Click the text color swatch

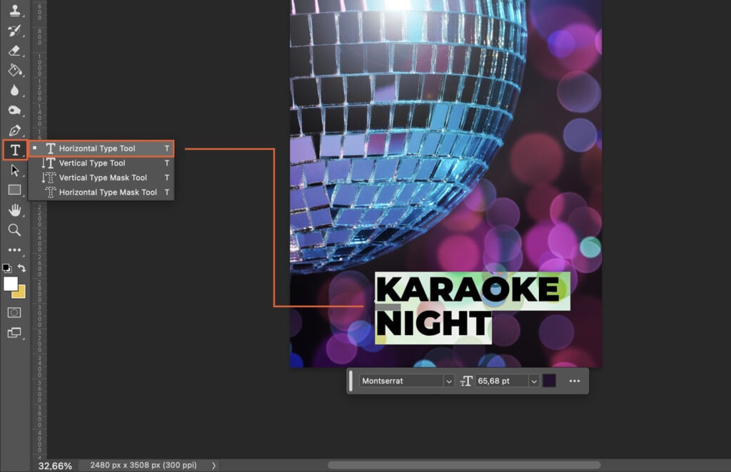pyautogui.click(x=550, y=381)
